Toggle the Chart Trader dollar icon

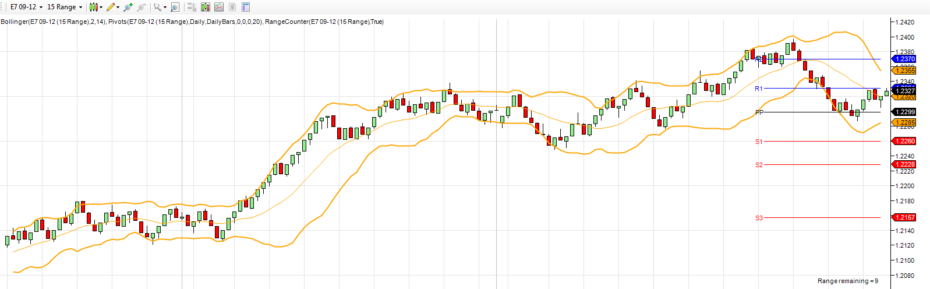[x=232, y=7]
